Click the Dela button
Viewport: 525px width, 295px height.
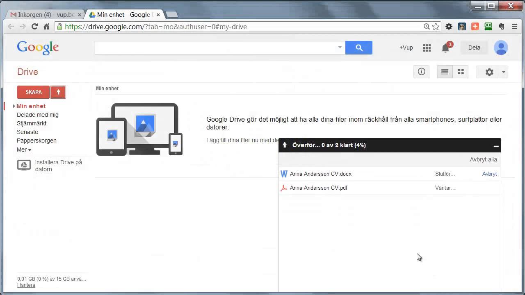(x=474, y=48)
